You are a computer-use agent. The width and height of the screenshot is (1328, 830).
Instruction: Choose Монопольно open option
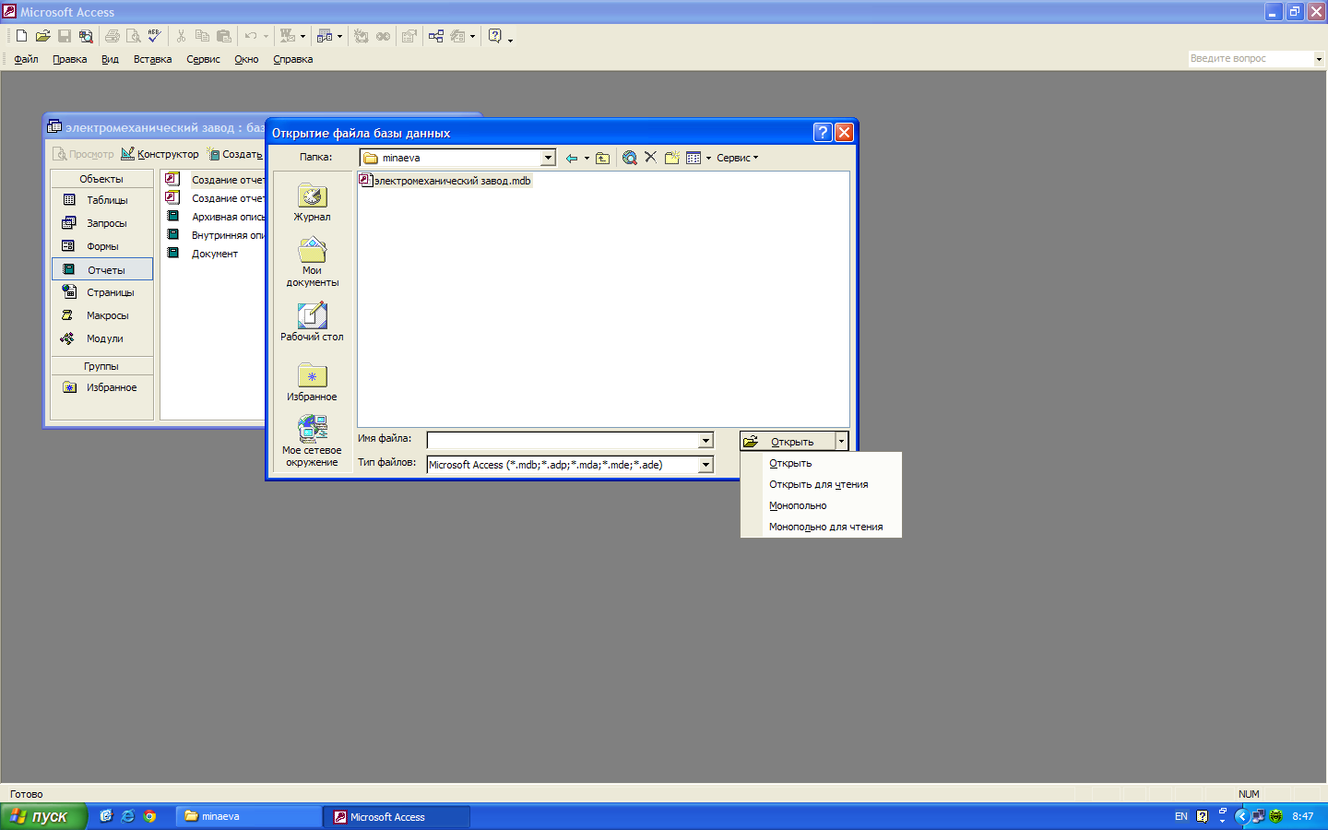[x=821, y=505]
